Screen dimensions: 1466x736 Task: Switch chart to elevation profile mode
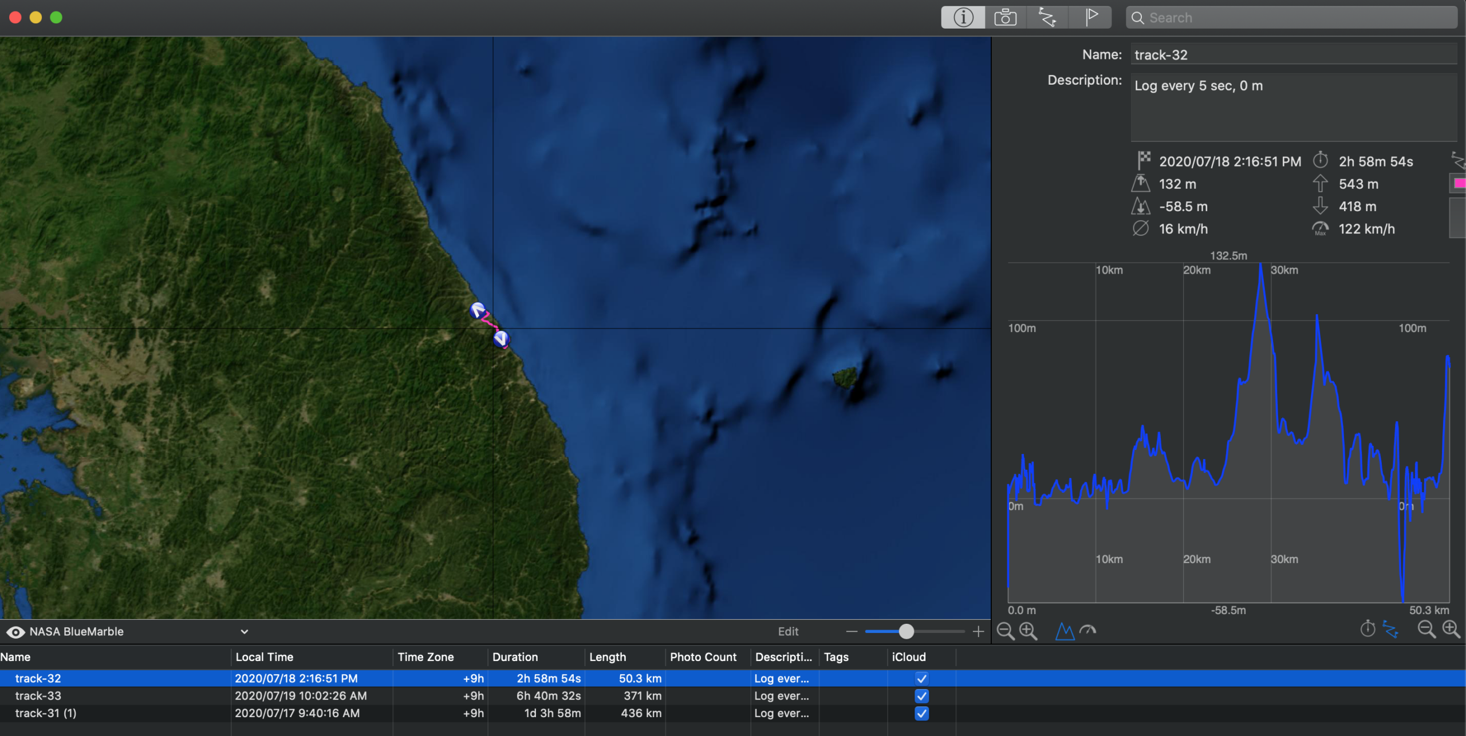pyautogui.click(x=1065, y=631)
